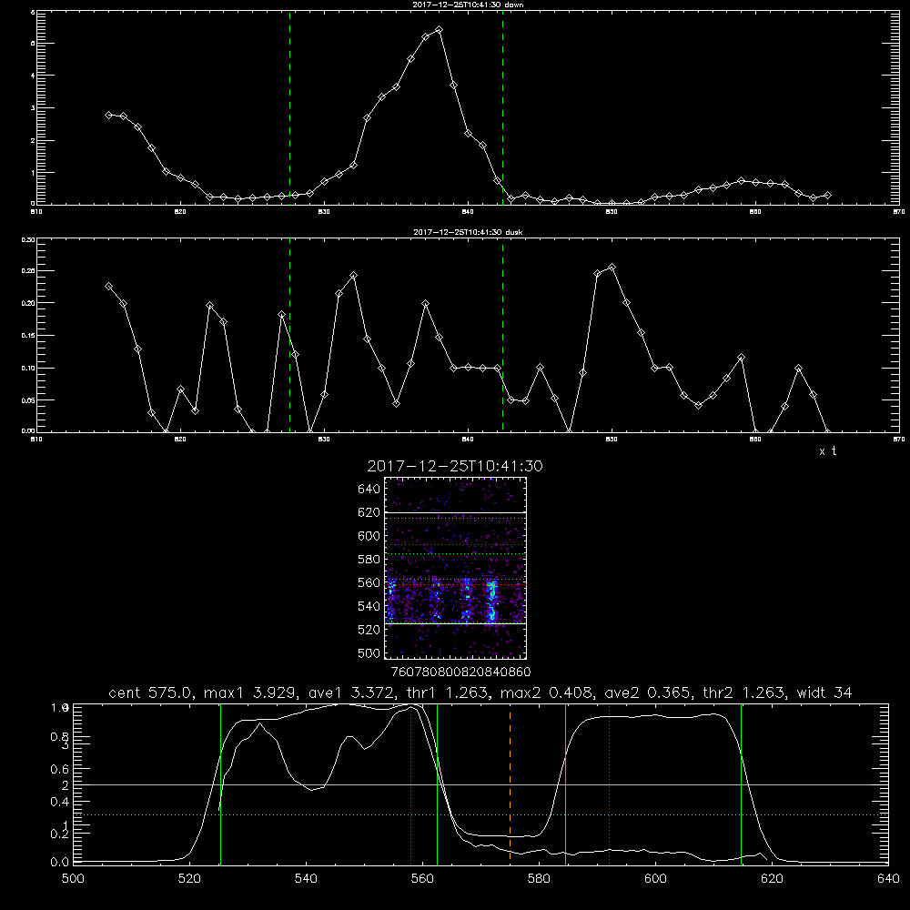Screen dimensions: 910x910
Task: Click left green dashed line in dawn plot
Action: (289, 107)
